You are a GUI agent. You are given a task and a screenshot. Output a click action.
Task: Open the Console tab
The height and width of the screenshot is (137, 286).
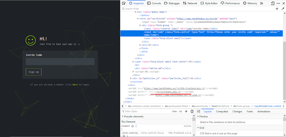(x=154, y=3)
